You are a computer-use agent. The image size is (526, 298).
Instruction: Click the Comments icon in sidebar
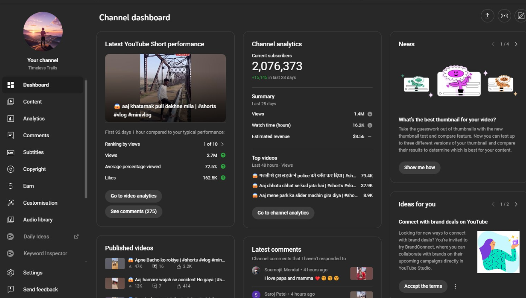point(11,135)
